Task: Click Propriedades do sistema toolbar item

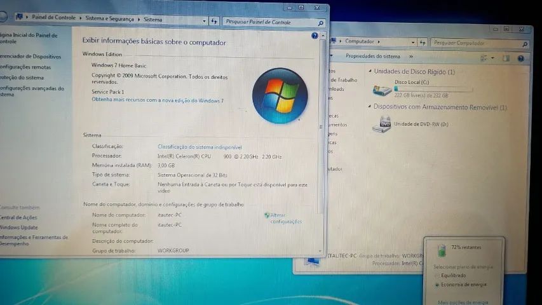Action: 372,56
